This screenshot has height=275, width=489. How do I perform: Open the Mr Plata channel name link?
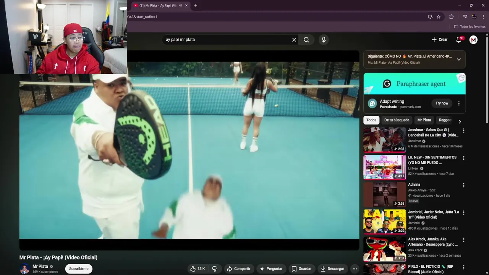coord(40,267)
